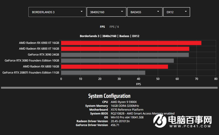Click the GeForce RTX 3090 24GB label
This screenshot has height=135, width=219.
(43, 55)
